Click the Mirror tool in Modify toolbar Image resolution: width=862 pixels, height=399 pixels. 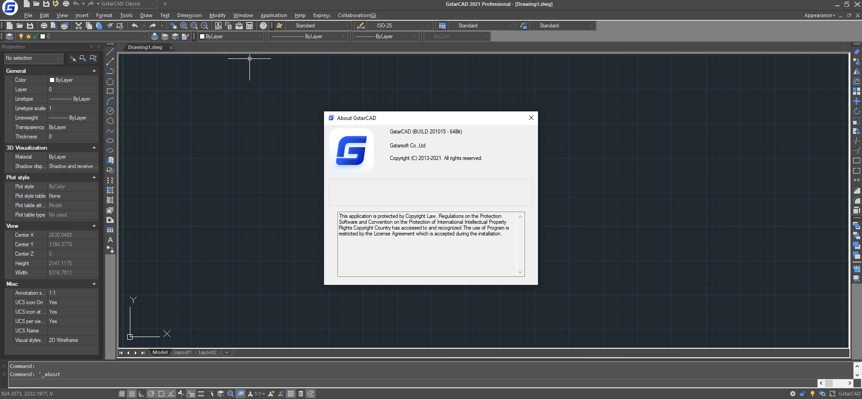pyautogui.click(x=857, y=71)
